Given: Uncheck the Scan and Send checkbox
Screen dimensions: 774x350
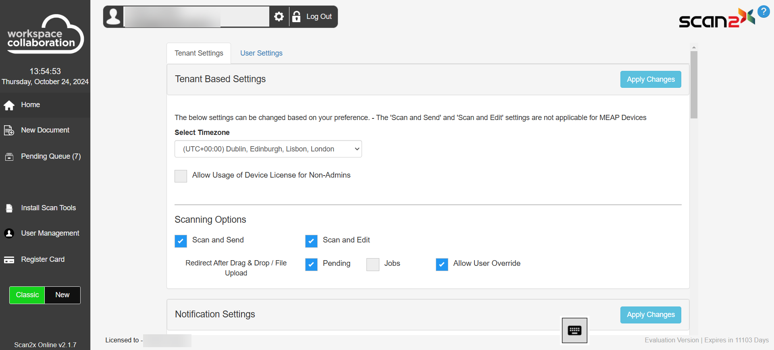Looking at the screenshot, I should click(181, 241).
